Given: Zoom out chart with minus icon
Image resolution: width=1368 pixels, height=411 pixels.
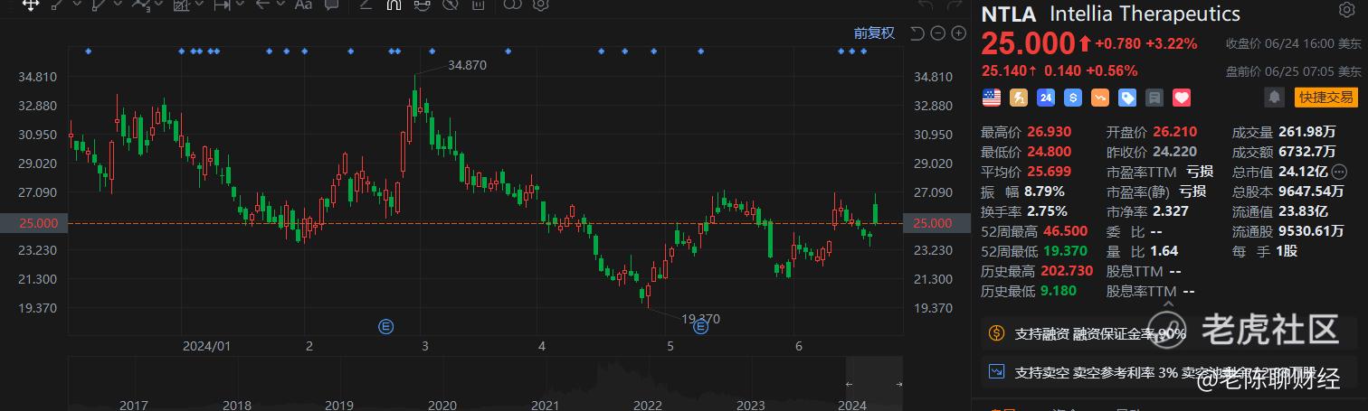Looking at the screenshot, I should click(x=936, y=33).
